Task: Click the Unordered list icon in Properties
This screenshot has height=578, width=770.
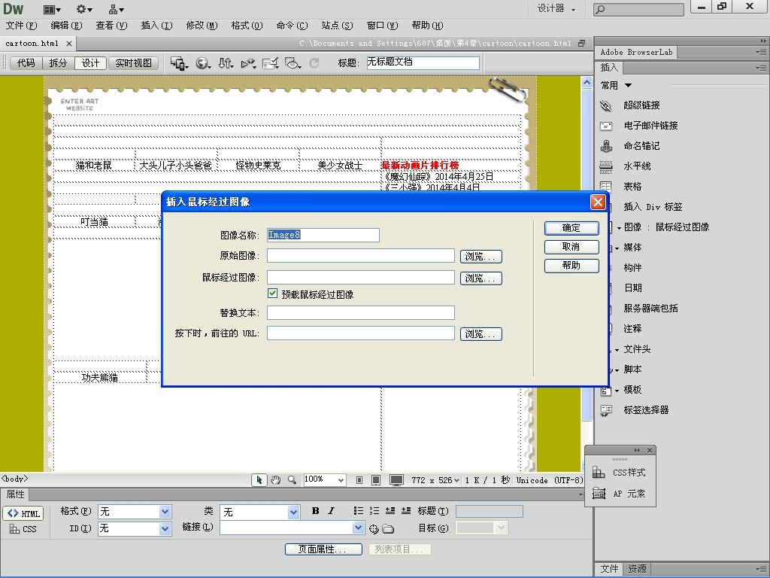Action: (x=359, y=511)
